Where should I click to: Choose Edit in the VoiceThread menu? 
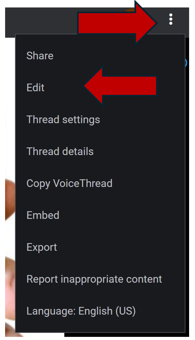tap(100, 88)
